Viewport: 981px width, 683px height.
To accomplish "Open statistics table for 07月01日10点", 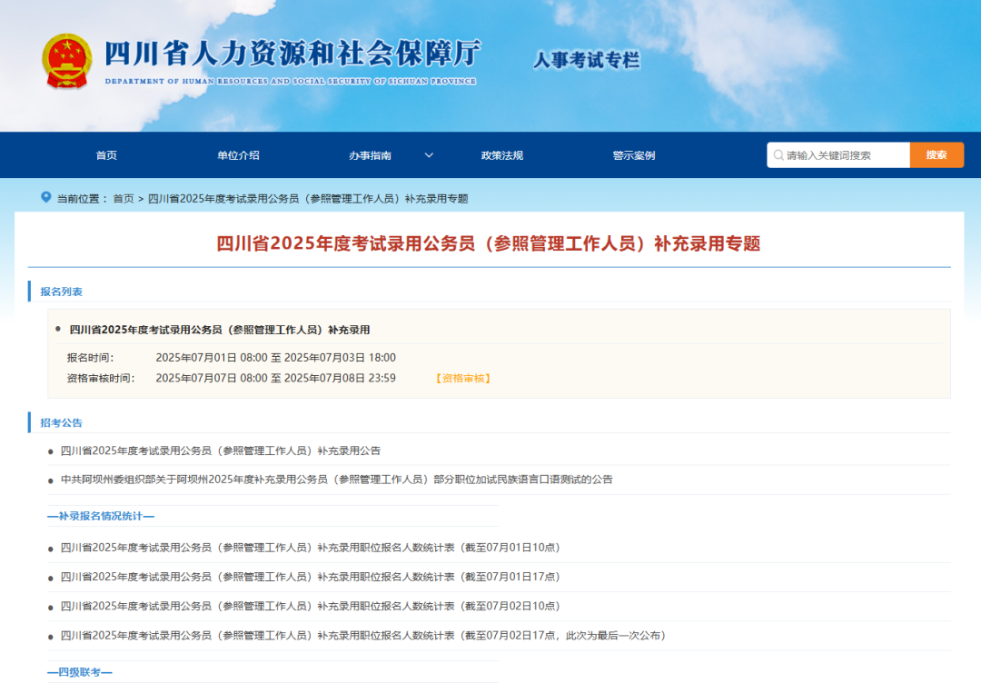I will 310,548.
